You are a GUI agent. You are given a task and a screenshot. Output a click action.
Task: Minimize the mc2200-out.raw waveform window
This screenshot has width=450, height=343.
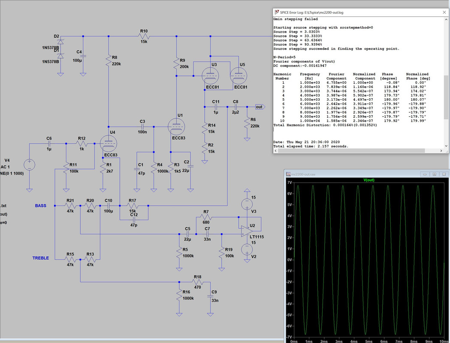point(424,174)
